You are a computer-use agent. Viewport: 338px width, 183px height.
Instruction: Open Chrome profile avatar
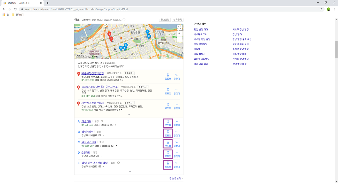pyautogui.click(x=328, y=9)
